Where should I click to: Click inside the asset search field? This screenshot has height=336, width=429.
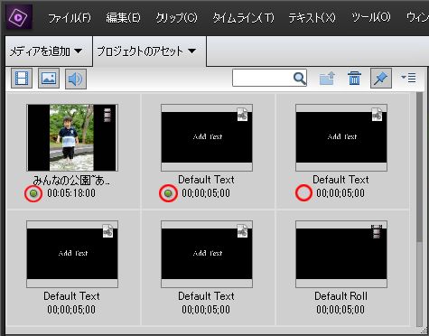263,79
